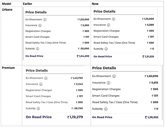
Task: Click info icon beside Urbane Earlier Insurance
Action: point(40,25)
